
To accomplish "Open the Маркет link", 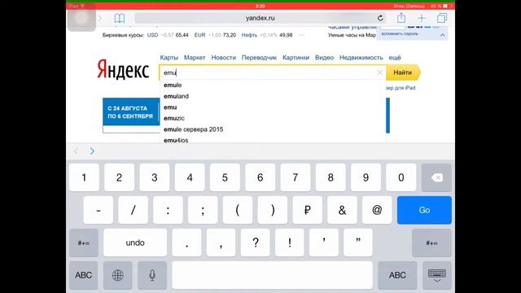I will coord(195,58).
